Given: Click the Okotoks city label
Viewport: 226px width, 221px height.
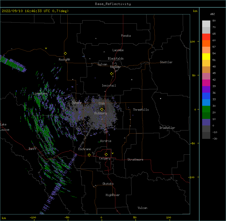Looking at the screenshot, I should [108, 184].
